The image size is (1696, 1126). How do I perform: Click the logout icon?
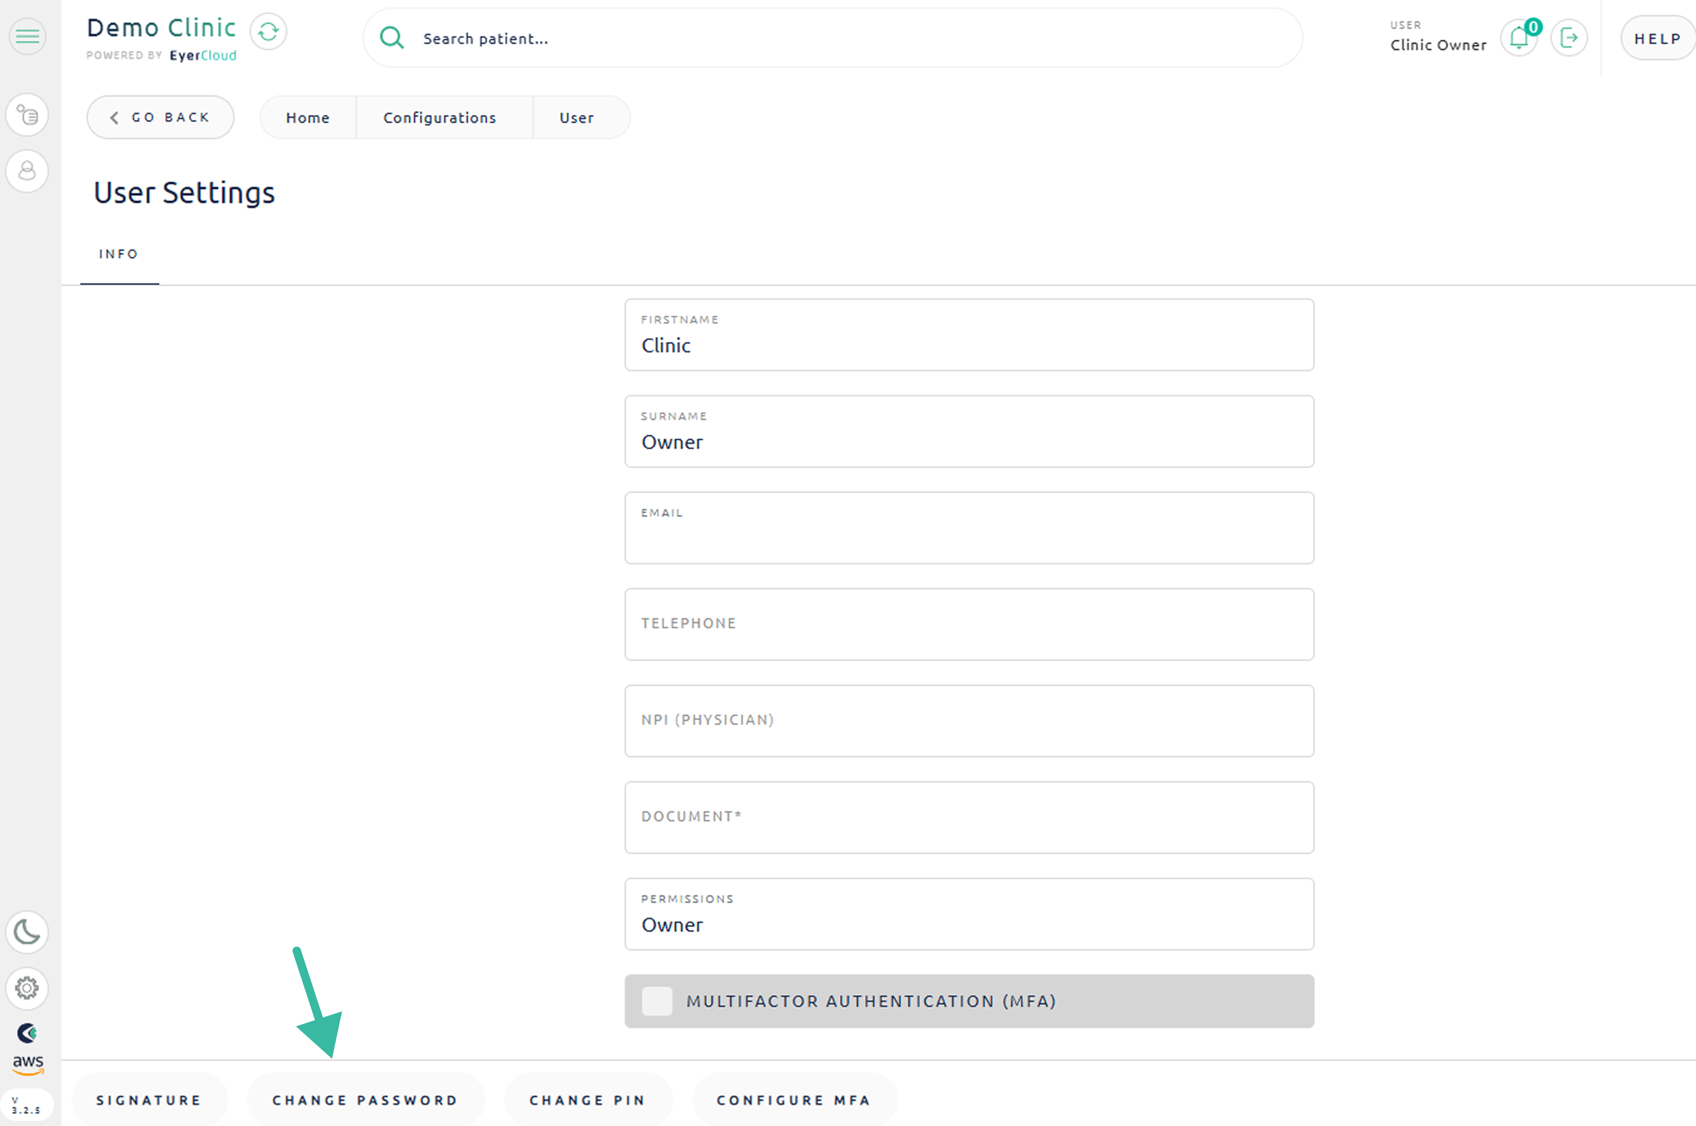coord(1568,37)
